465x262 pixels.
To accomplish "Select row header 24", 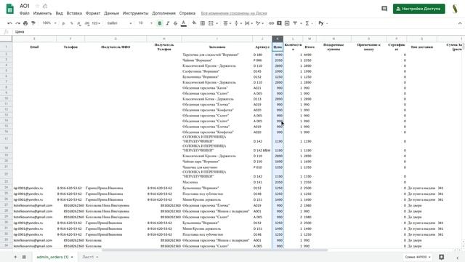I will click(x=7, y=188).
